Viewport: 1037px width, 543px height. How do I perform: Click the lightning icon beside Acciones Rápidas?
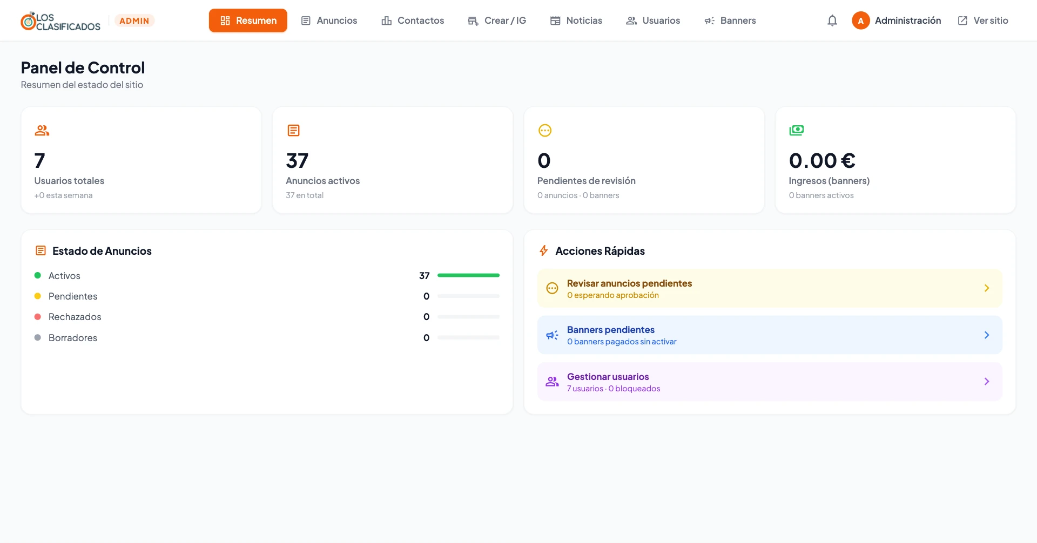click(544, 250)
